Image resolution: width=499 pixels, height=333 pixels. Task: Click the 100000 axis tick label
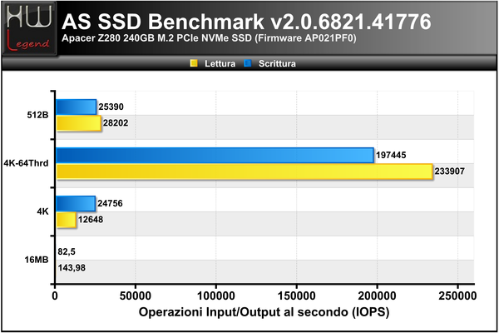215,296
